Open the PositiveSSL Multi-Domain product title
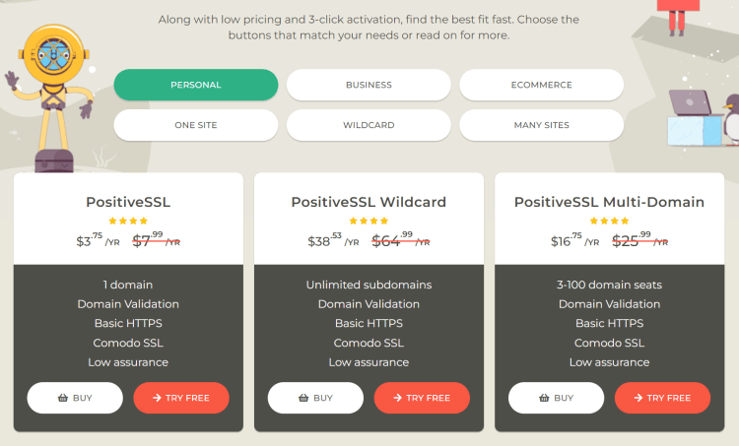Viewport: 739px width, 446px height. (x=609, y=202)
